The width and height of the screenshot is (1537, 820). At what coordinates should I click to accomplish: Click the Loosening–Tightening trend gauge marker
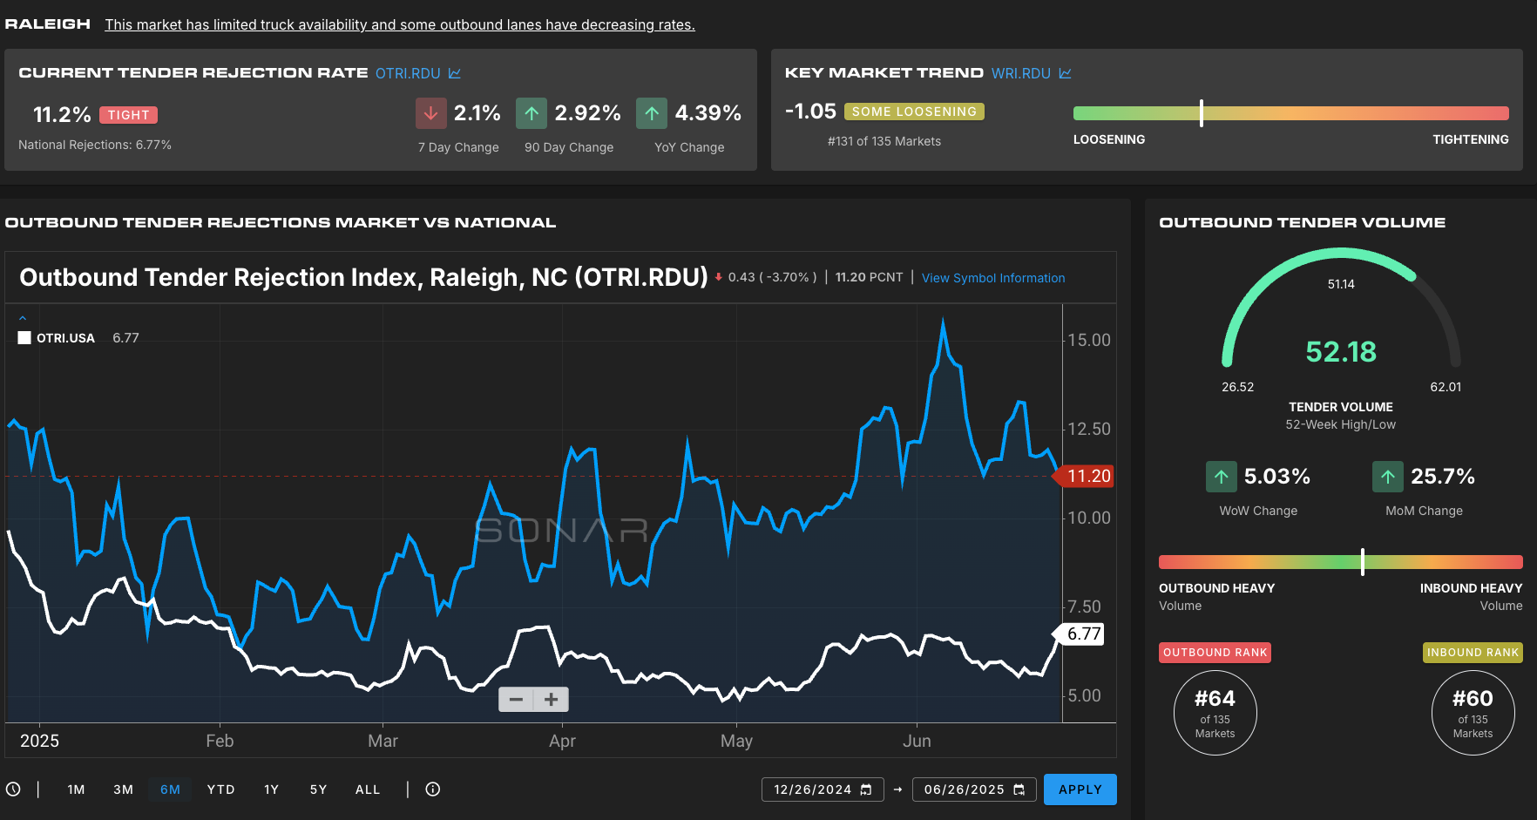(1201, 113)
